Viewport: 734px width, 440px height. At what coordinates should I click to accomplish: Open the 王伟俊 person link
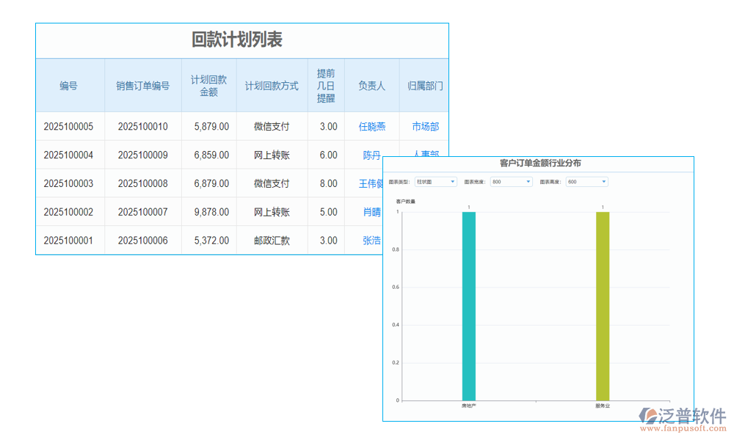[x=371, y=183]
